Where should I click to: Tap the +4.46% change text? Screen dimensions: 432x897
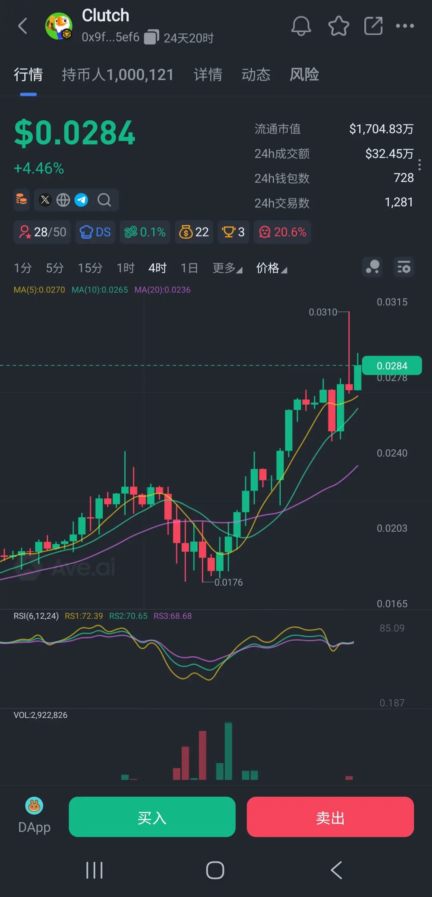point(39,168)
